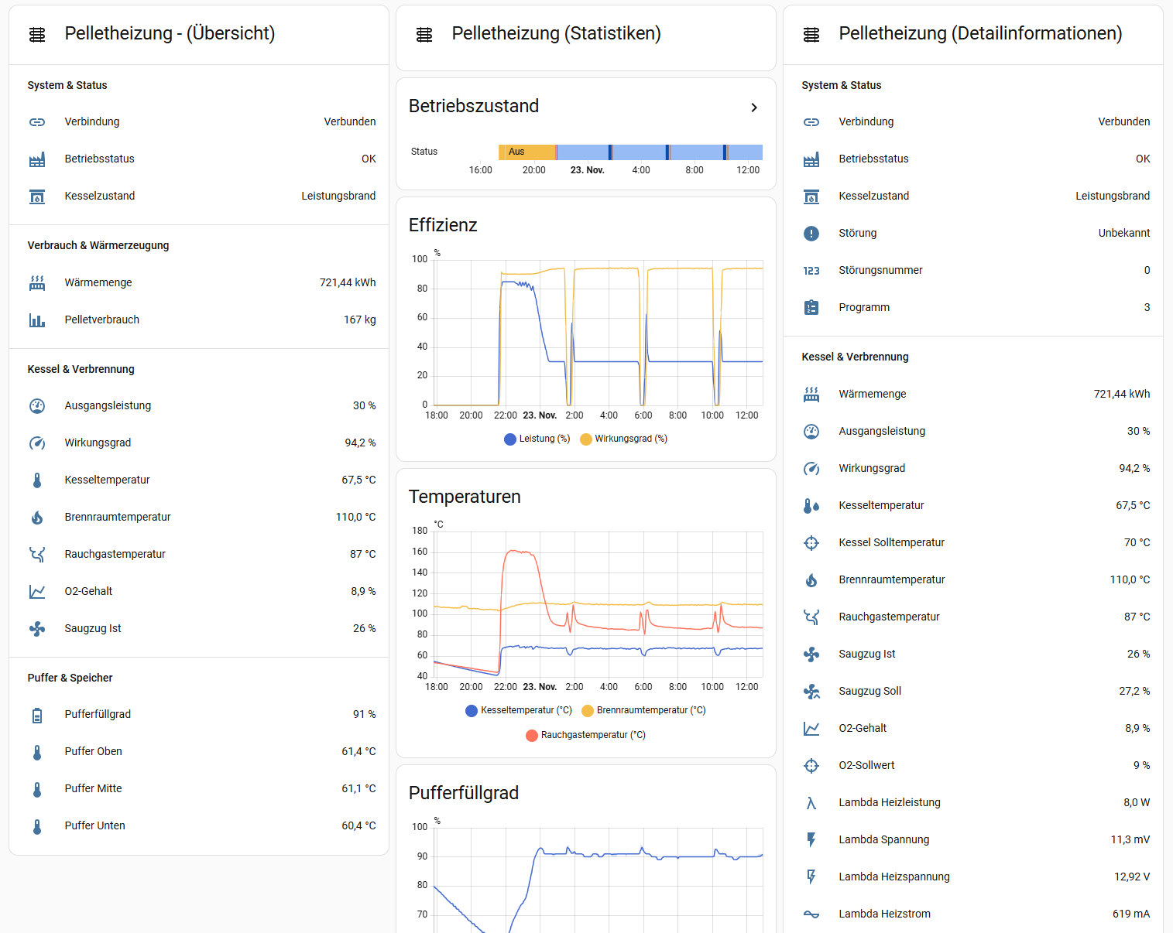1173x933 pixels.
Task: Click the Wärmemenge value 721,44 kWh in Übersicht
Action: click(347, 283)
